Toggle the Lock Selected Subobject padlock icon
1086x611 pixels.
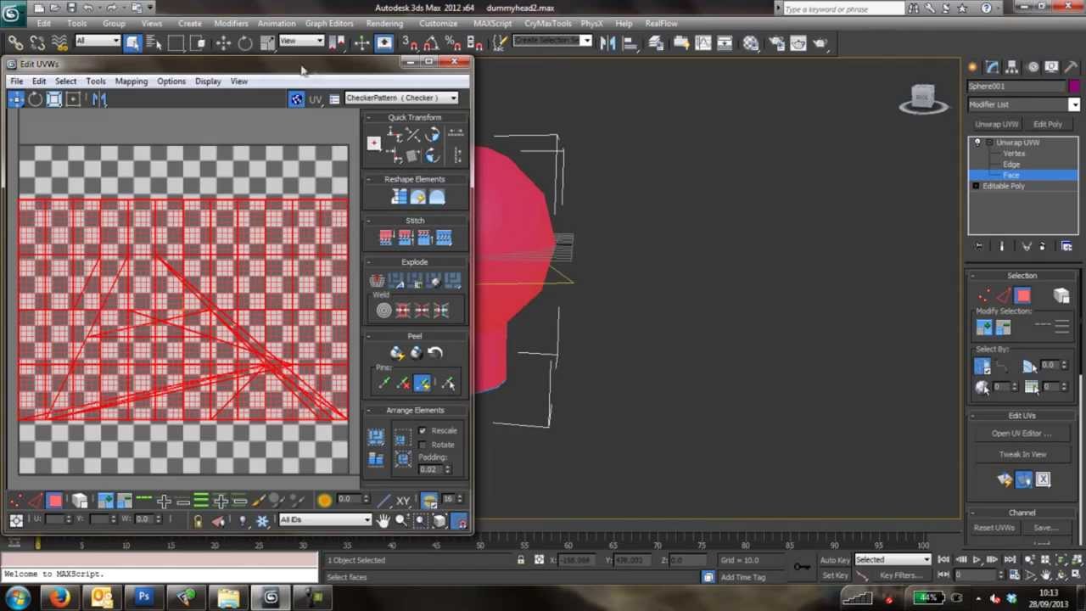(198, 521)
